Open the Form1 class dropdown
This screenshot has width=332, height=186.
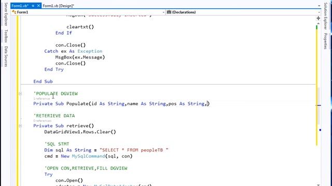click(x=88, y=12)
